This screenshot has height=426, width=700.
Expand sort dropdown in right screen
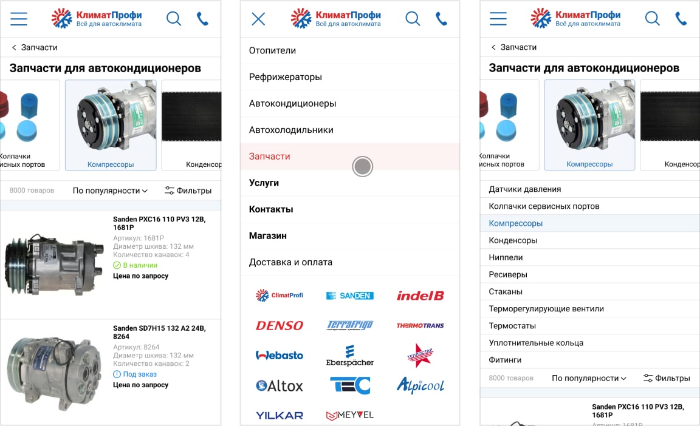coord(589,378)
